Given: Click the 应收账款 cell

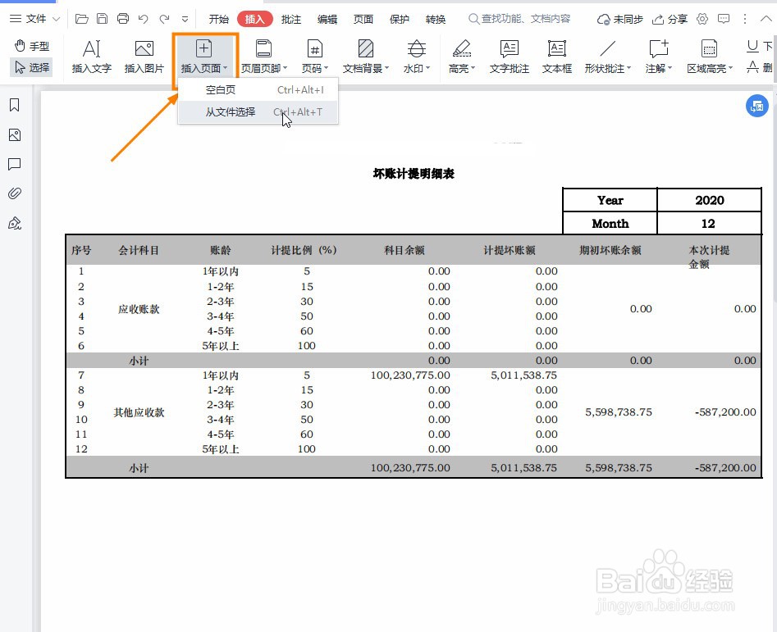Looking at the screenshot, I should pos(139,309).
